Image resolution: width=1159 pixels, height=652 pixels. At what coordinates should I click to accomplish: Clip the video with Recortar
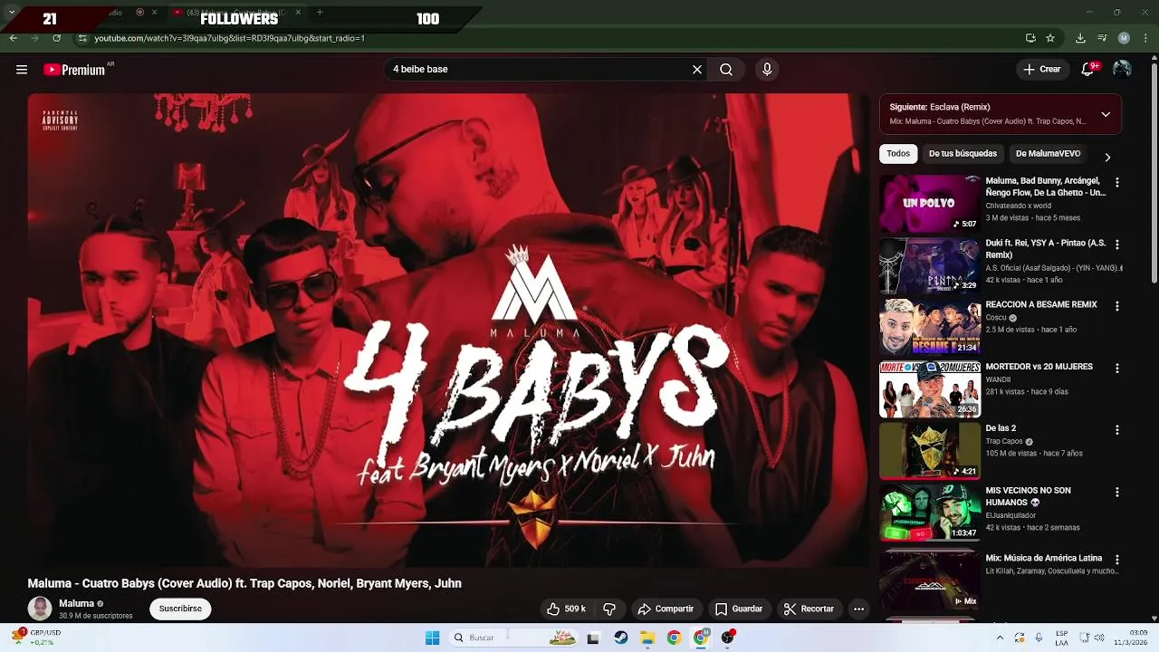[809, 609]
